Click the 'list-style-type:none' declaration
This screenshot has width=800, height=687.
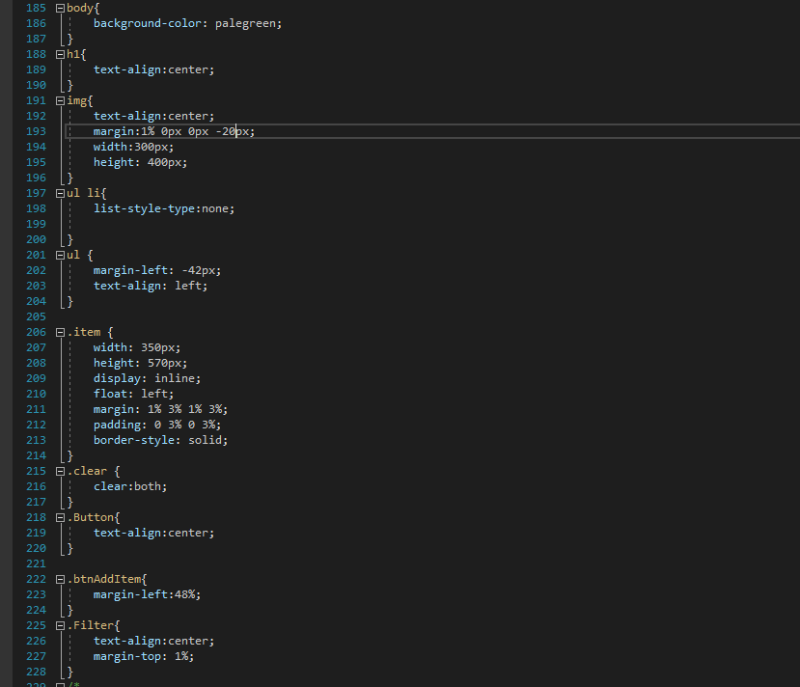[161, 208]
